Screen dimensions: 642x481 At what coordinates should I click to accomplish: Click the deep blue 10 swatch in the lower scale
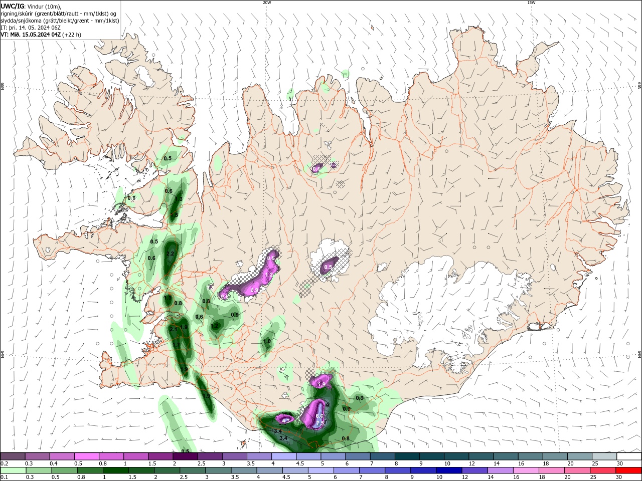click(449, 470)
